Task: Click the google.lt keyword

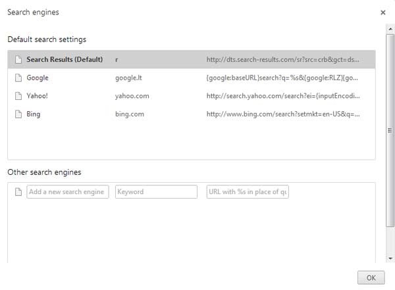Action: (x=129, y=78)
